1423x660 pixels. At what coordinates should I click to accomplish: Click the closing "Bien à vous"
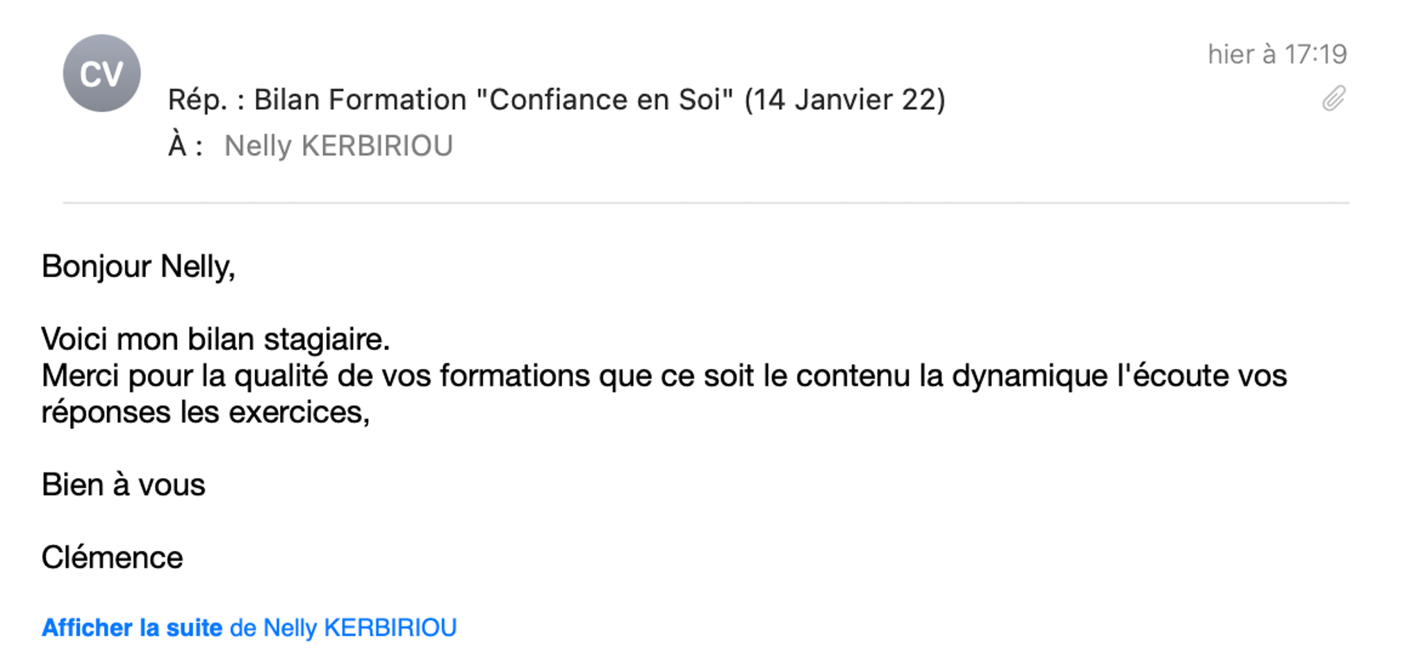(x=124, y=485)
